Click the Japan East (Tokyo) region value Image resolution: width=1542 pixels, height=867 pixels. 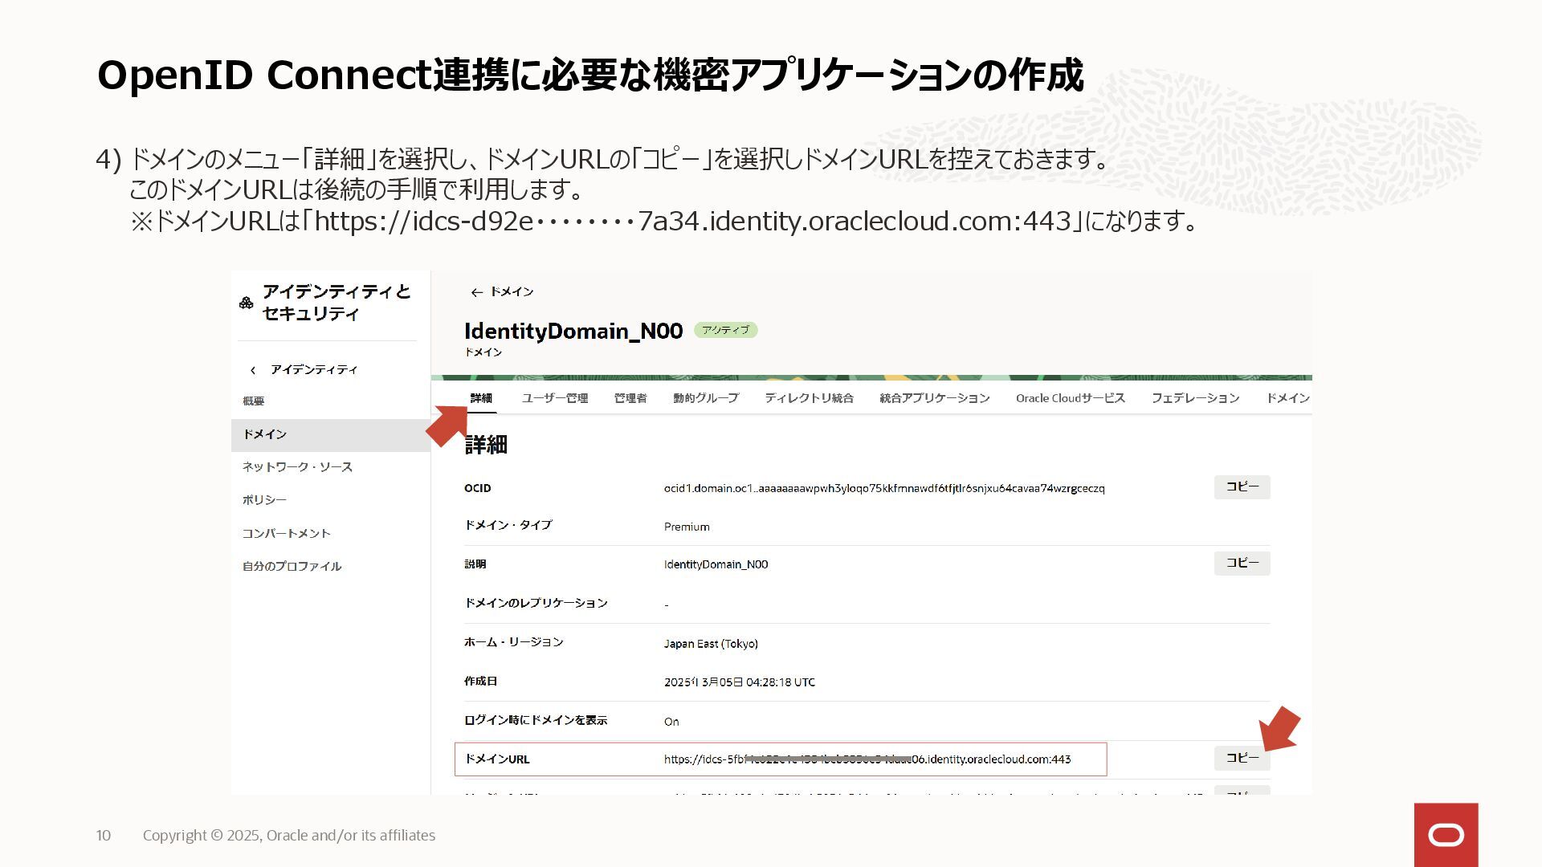711,644
